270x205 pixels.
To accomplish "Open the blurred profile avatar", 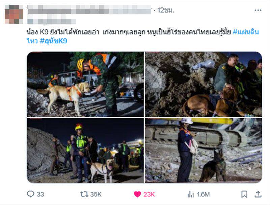I will (x=14, y=14).
